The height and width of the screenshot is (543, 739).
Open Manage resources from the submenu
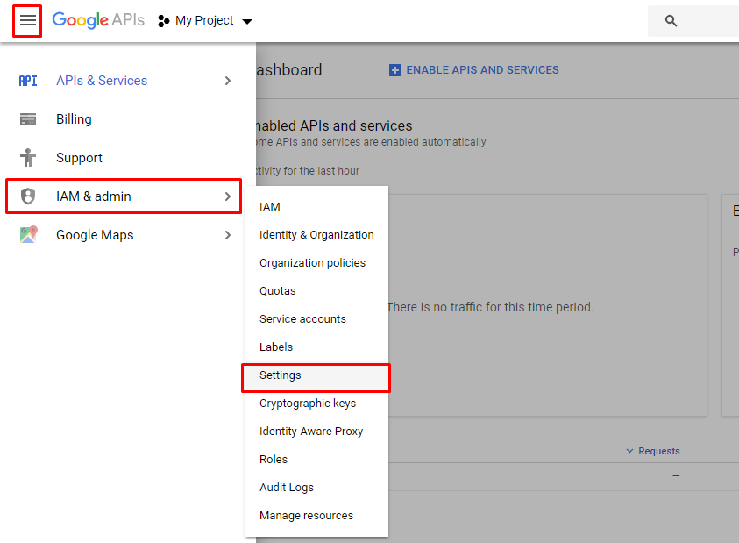316,516
